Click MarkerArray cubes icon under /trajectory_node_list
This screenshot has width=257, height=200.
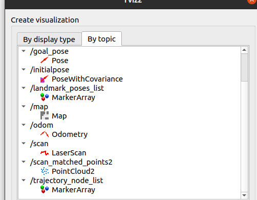[x=45, y=189]
